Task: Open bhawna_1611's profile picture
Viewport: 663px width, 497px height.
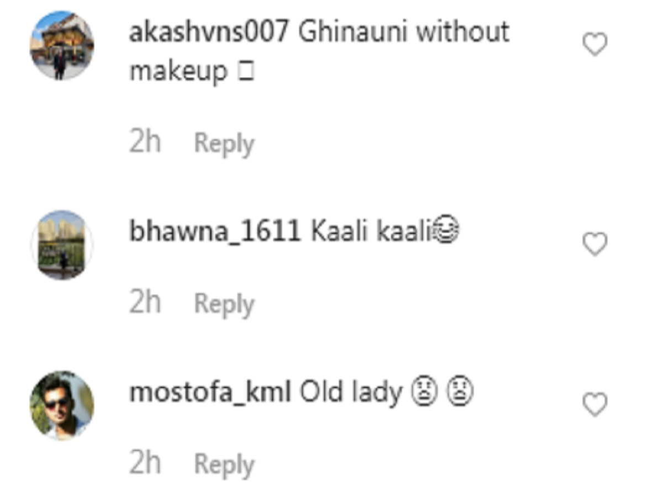Action: [61, 245]
